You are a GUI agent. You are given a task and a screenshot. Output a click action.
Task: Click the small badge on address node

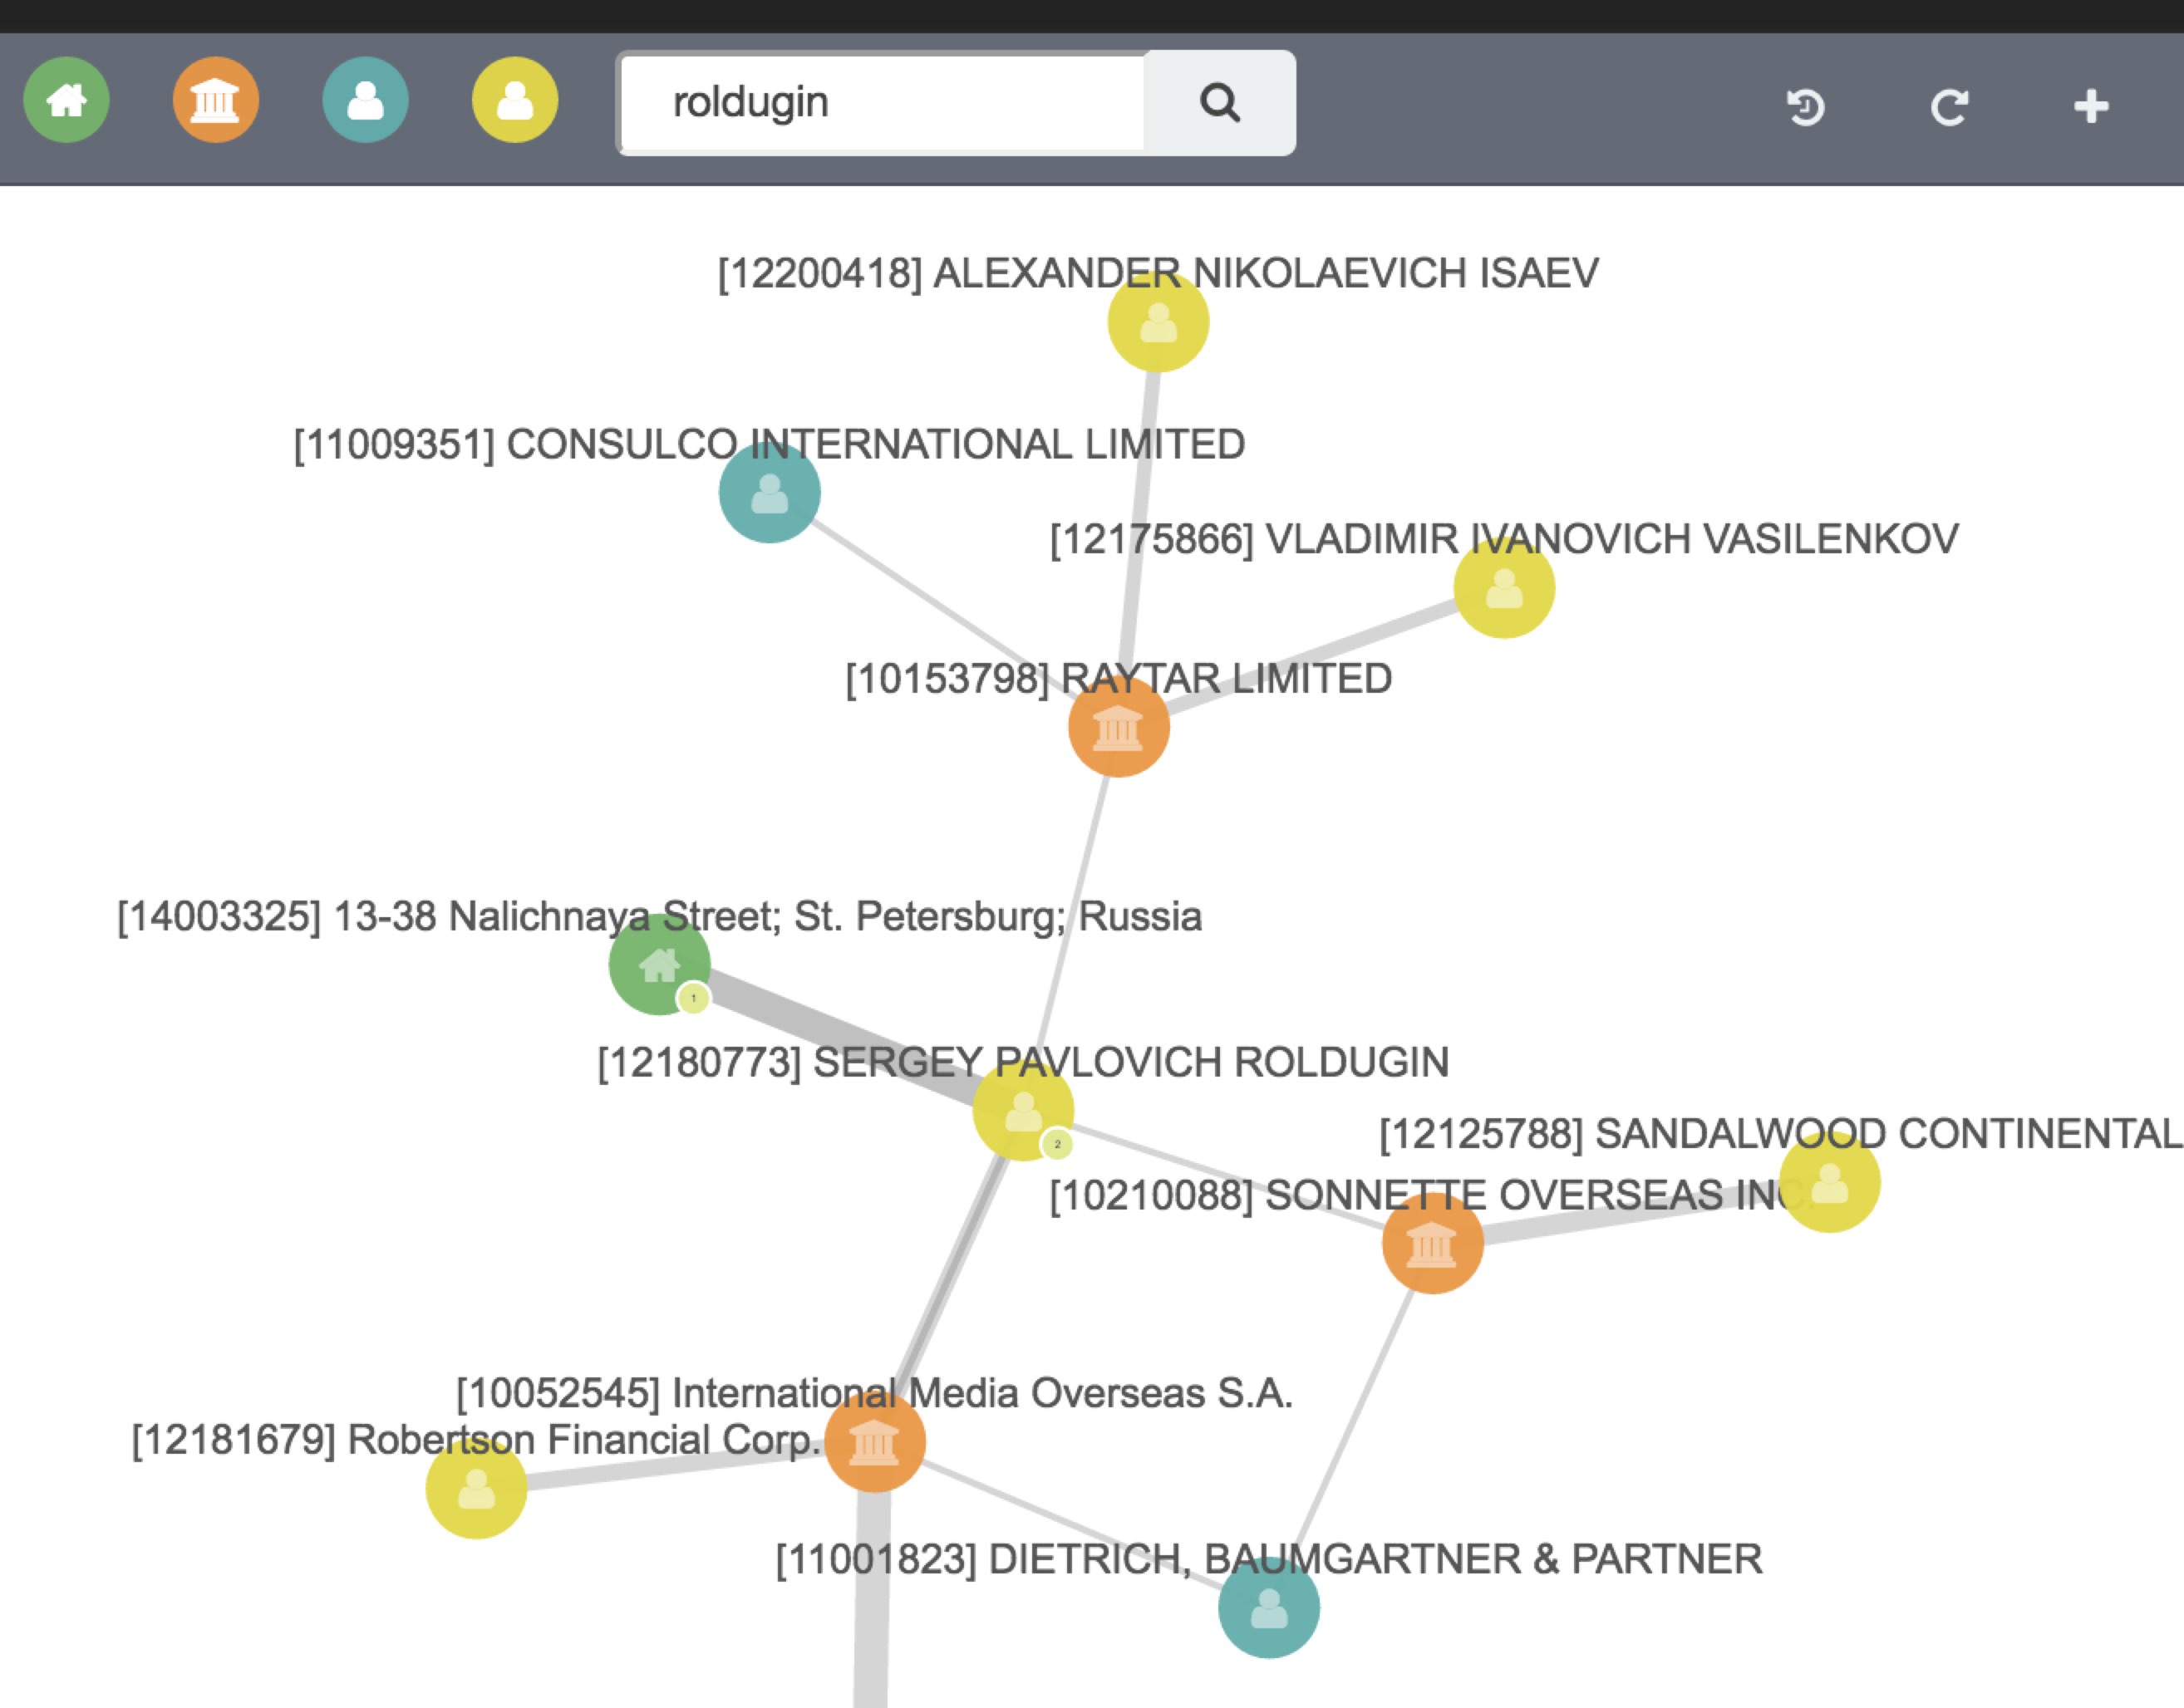pyautogui.click(x=693, y=998)
